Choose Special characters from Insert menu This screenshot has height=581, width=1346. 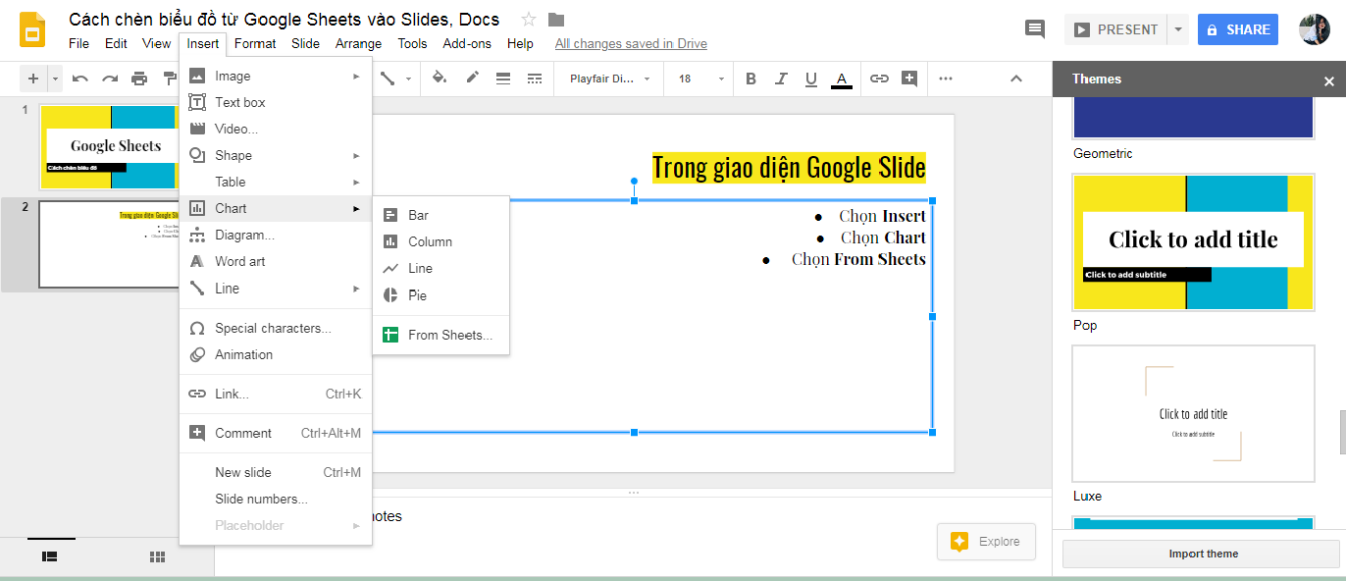pos(276,328)
